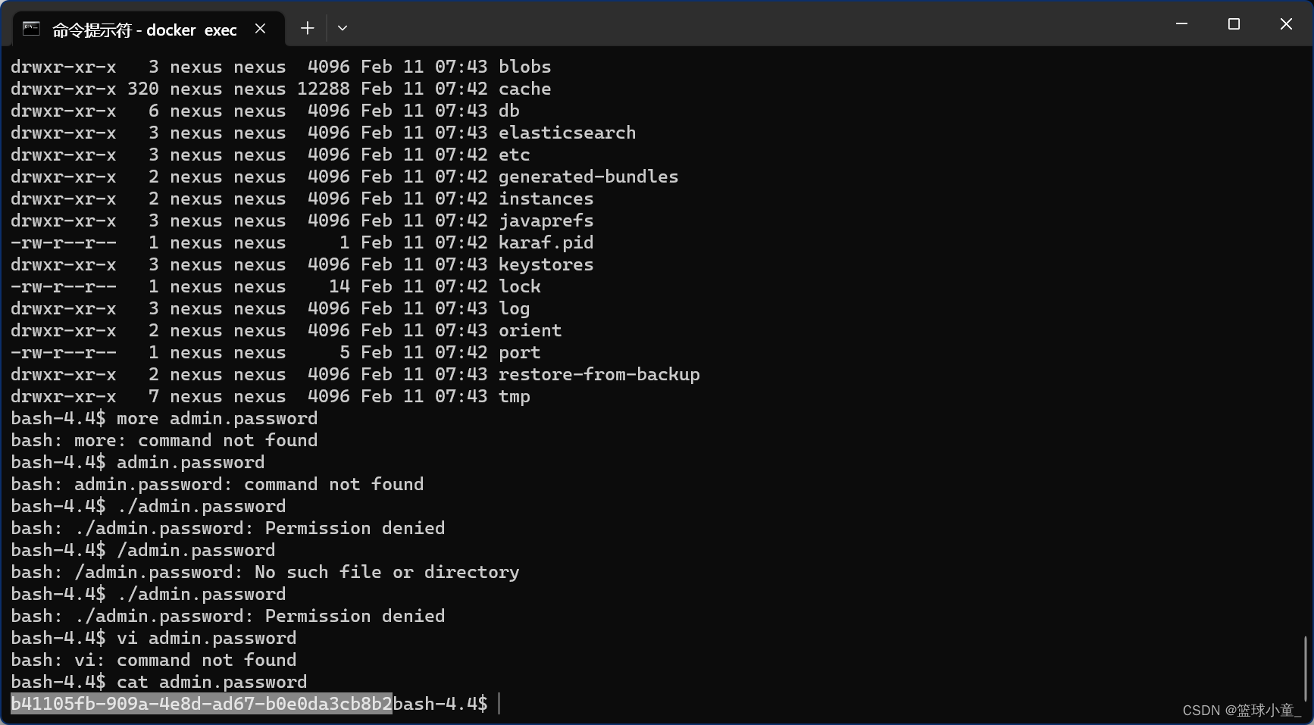Click the 'blobs' directory name

pos(524,67)
